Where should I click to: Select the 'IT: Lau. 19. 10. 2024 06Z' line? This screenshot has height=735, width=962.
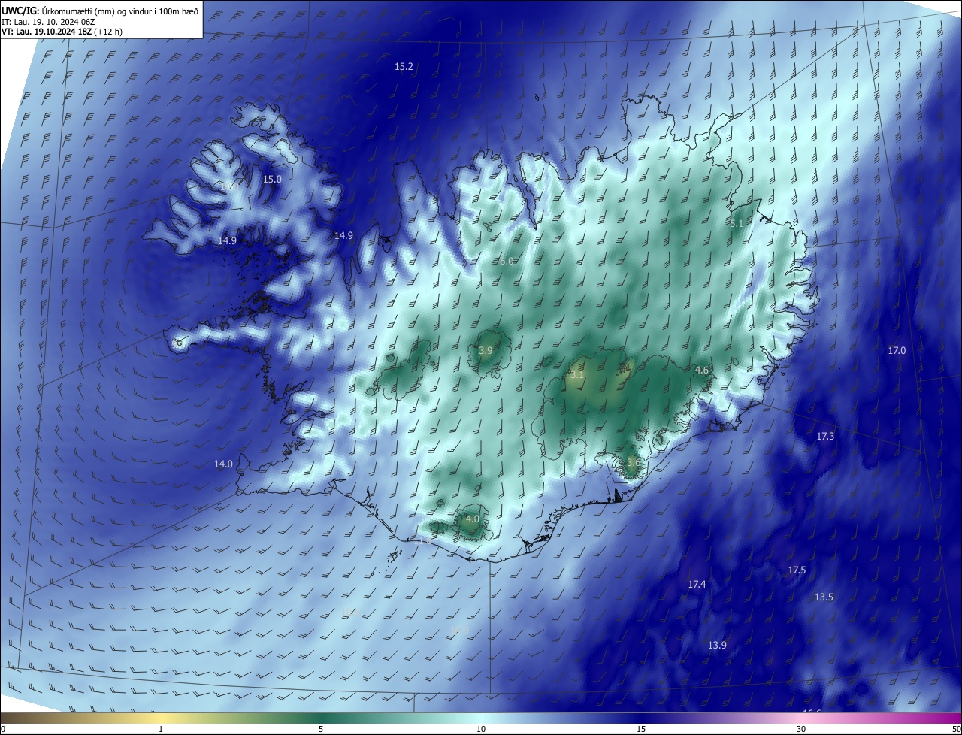tap(49, 21)
